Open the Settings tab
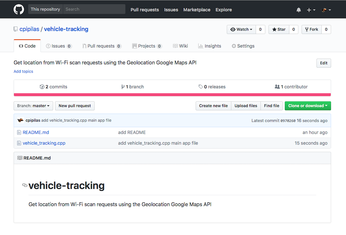This screenshot has height=235, width=346. pyautogui.click(x=243, y=46)
